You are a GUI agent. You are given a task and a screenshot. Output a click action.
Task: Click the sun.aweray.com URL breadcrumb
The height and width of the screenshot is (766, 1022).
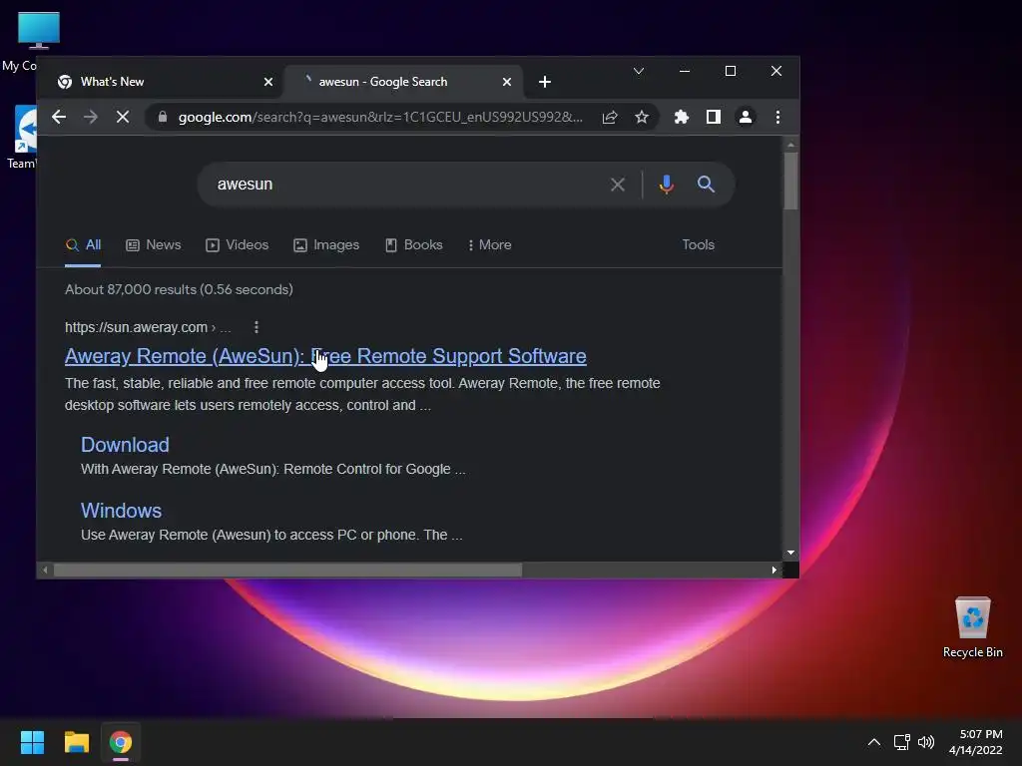coord(148,327)
